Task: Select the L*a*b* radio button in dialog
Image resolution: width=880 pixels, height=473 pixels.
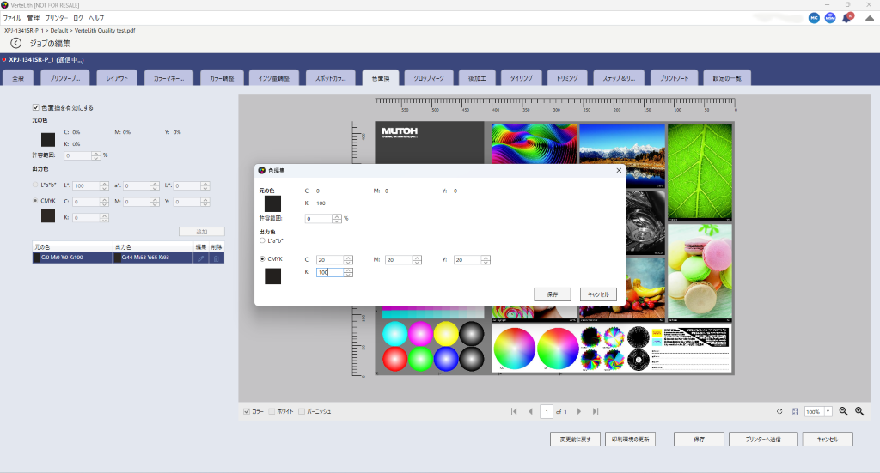Action: 262,240
